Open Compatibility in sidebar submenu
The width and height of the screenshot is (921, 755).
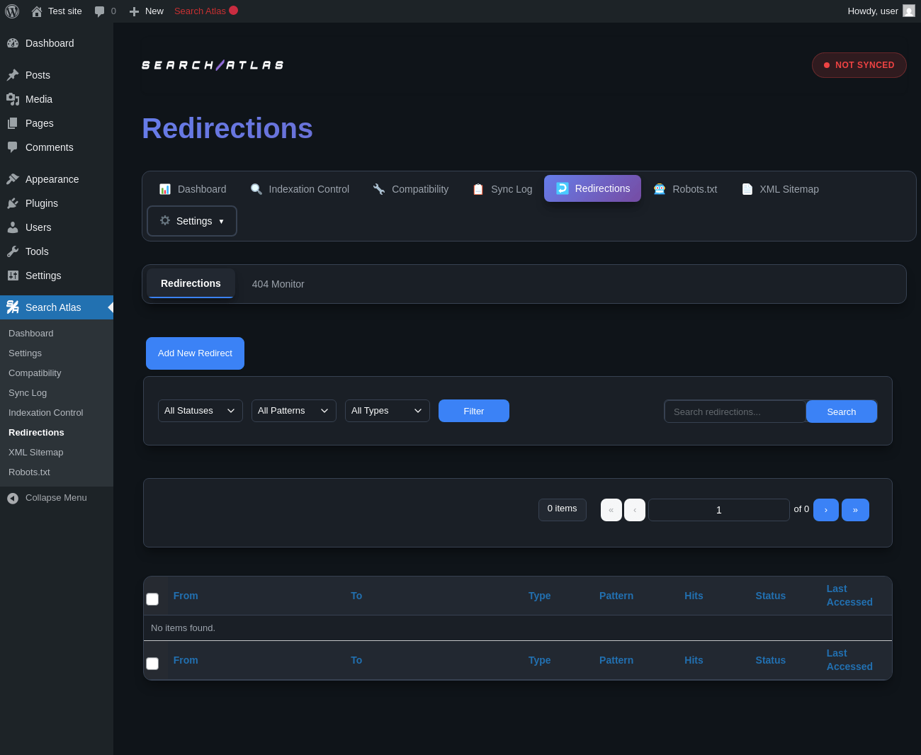[35, 373]
